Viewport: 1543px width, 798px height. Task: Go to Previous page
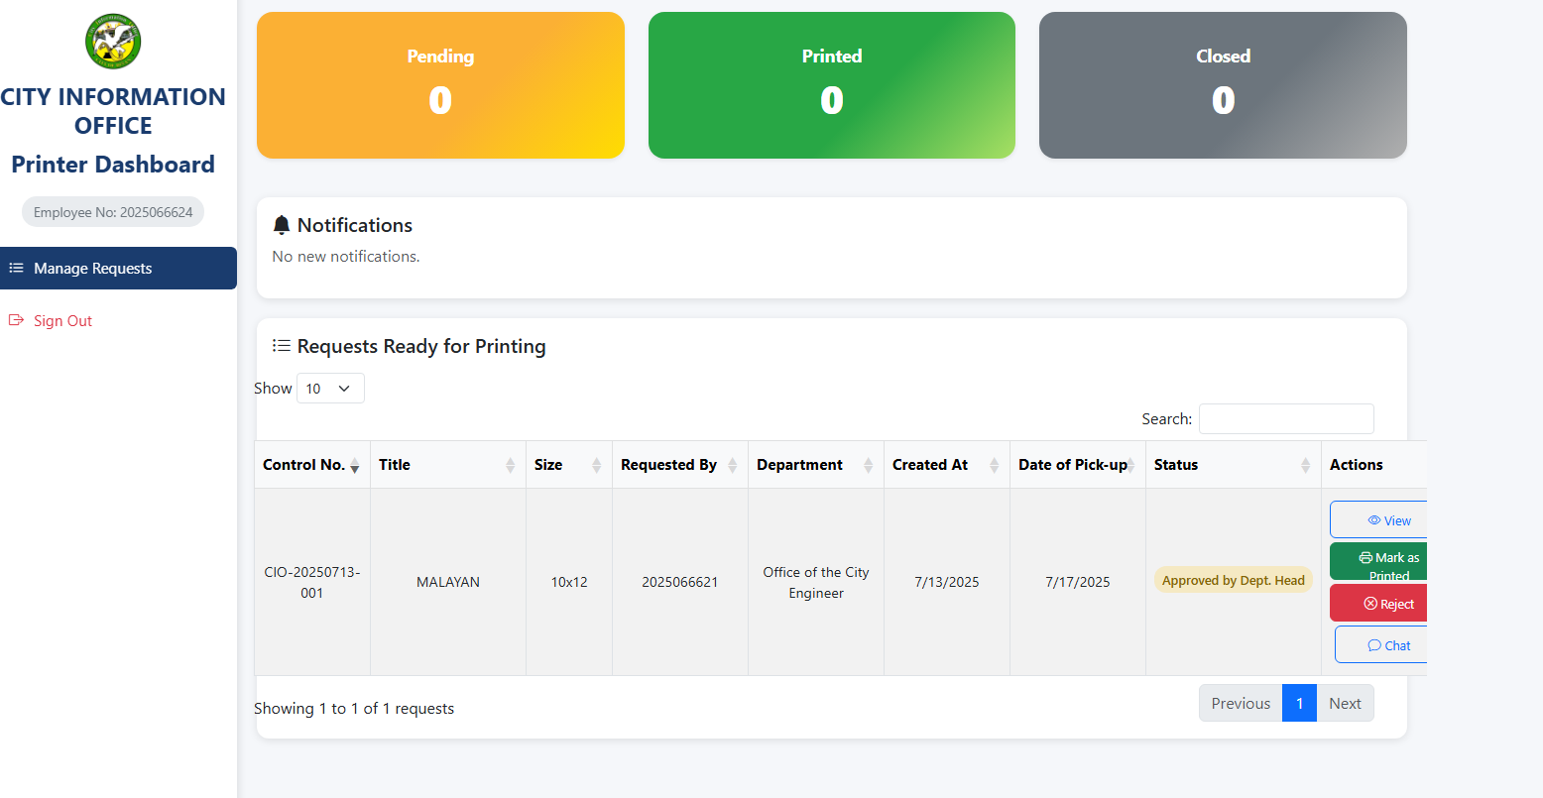pyautogui.click(x=1241, y=703)
